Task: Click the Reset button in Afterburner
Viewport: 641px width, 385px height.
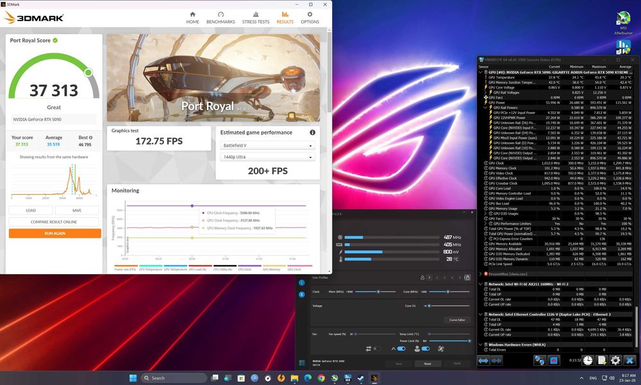Action: point(427,363)
